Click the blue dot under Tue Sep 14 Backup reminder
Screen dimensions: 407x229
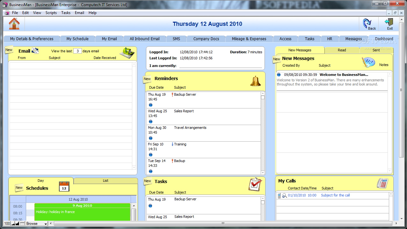(x=150, y=171)
